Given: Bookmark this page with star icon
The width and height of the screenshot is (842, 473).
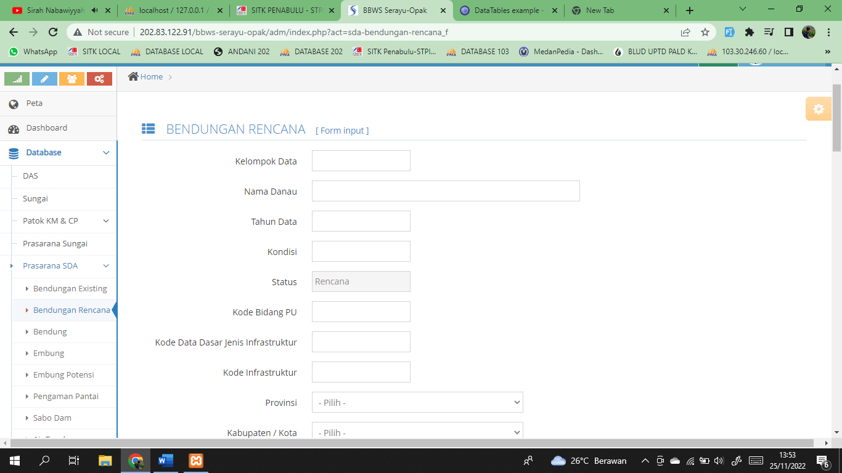Looking at the screenshot, I should (705, 32).
